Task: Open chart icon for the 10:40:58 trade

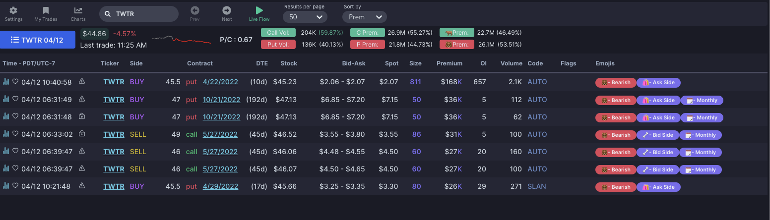Action: tap(6, 82)
